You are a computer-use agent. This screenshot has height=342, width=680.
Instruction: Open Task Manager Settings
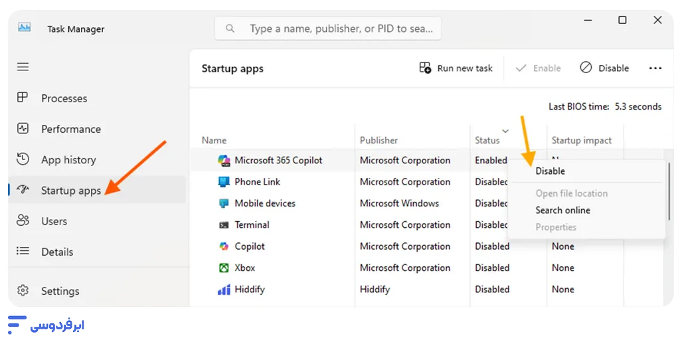[60, 291]
